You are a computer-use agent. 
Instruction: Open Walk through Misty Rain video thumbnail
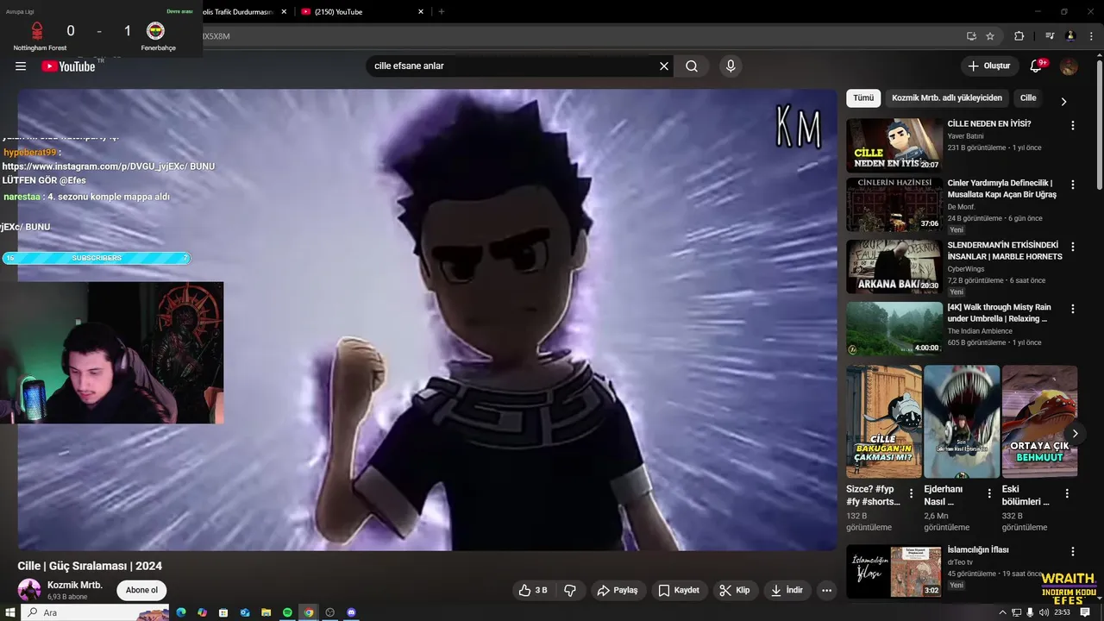click(894, 328)
